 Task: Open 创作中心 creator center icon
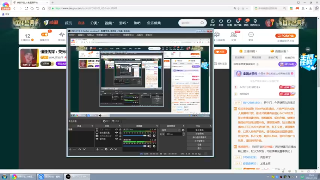tap(255, 22)
